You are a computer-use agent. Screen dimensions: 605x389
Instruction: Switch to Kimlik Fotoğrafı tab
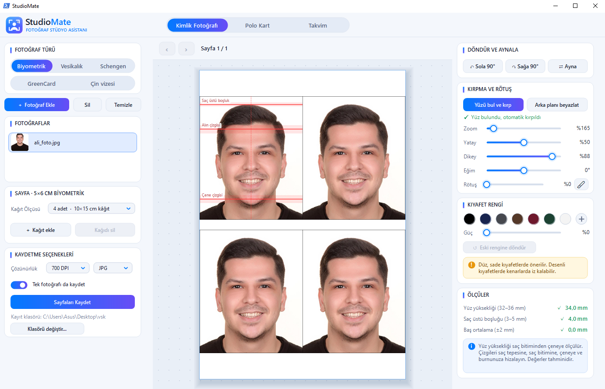click(197, 25)
